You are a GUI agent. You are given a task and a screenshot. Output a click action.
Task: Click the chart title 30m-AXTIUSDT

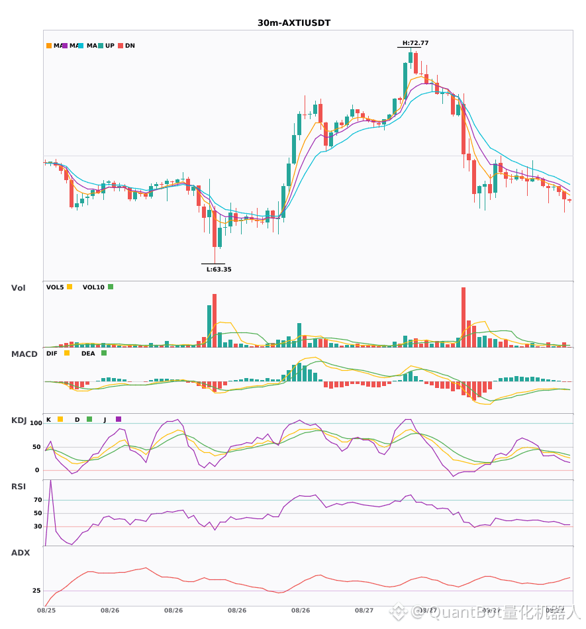[x=294, y=23]
